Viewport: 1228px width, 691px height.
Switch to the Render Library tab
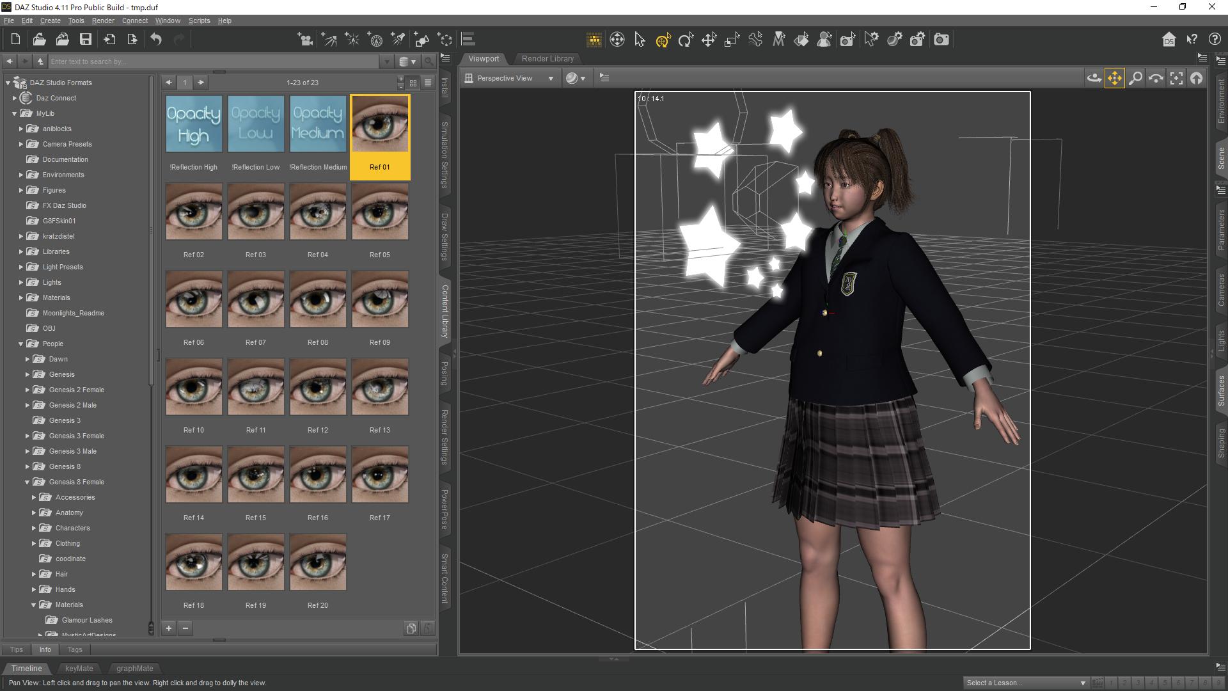click(547, 58)
